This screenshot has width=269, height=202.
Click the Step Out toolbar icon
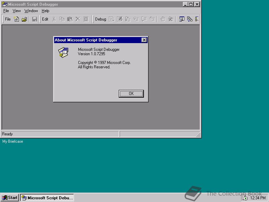[152, 19]
